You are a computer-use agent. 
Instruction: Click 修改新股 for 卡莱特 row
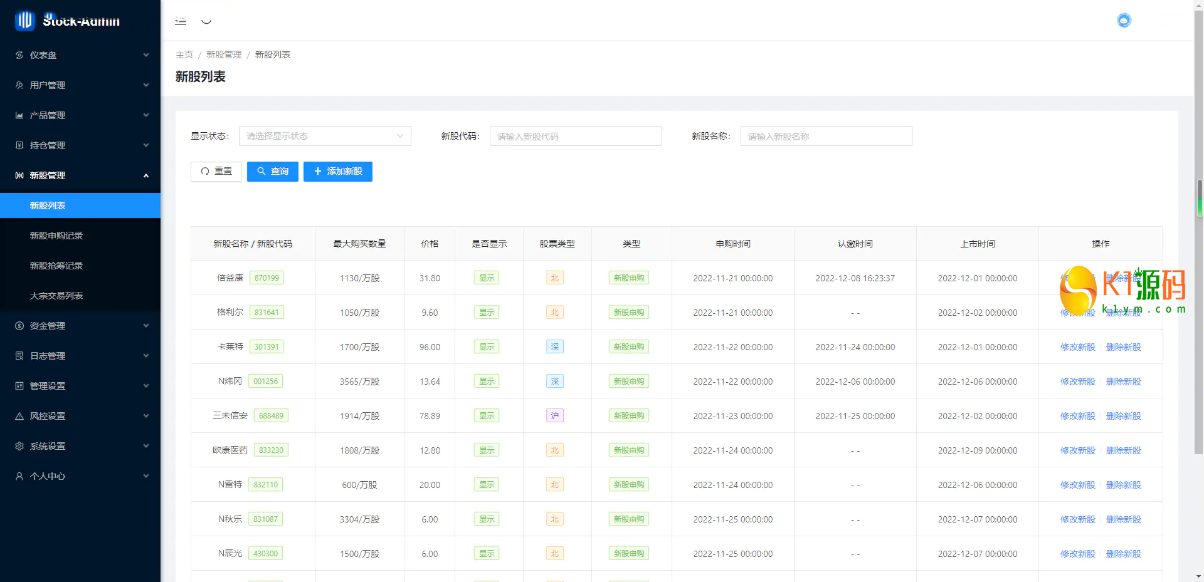(x=1077, y=347)
